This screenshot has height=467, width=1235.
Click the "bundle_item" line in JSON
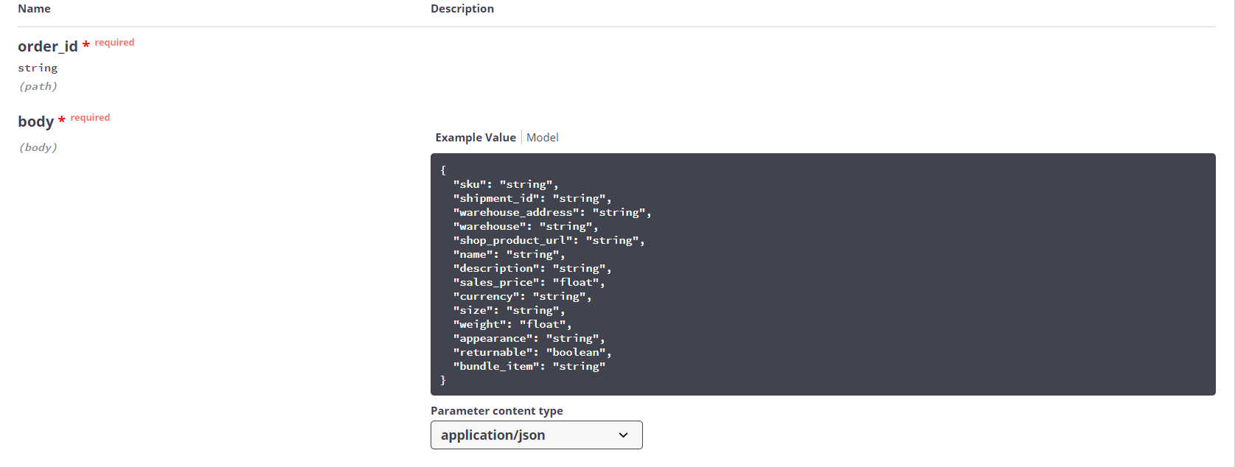click(529, 366)
